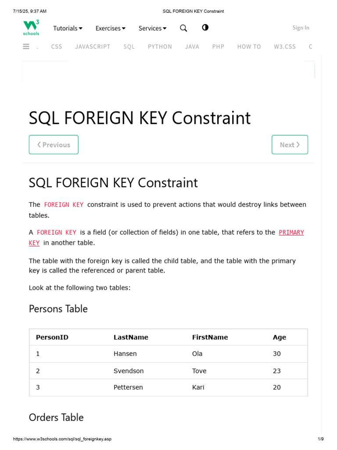Image resolution: width=337 pixels, height=450 pixels.
Task: Select the SQL tab in navbar
Action: tap(129, 47)
